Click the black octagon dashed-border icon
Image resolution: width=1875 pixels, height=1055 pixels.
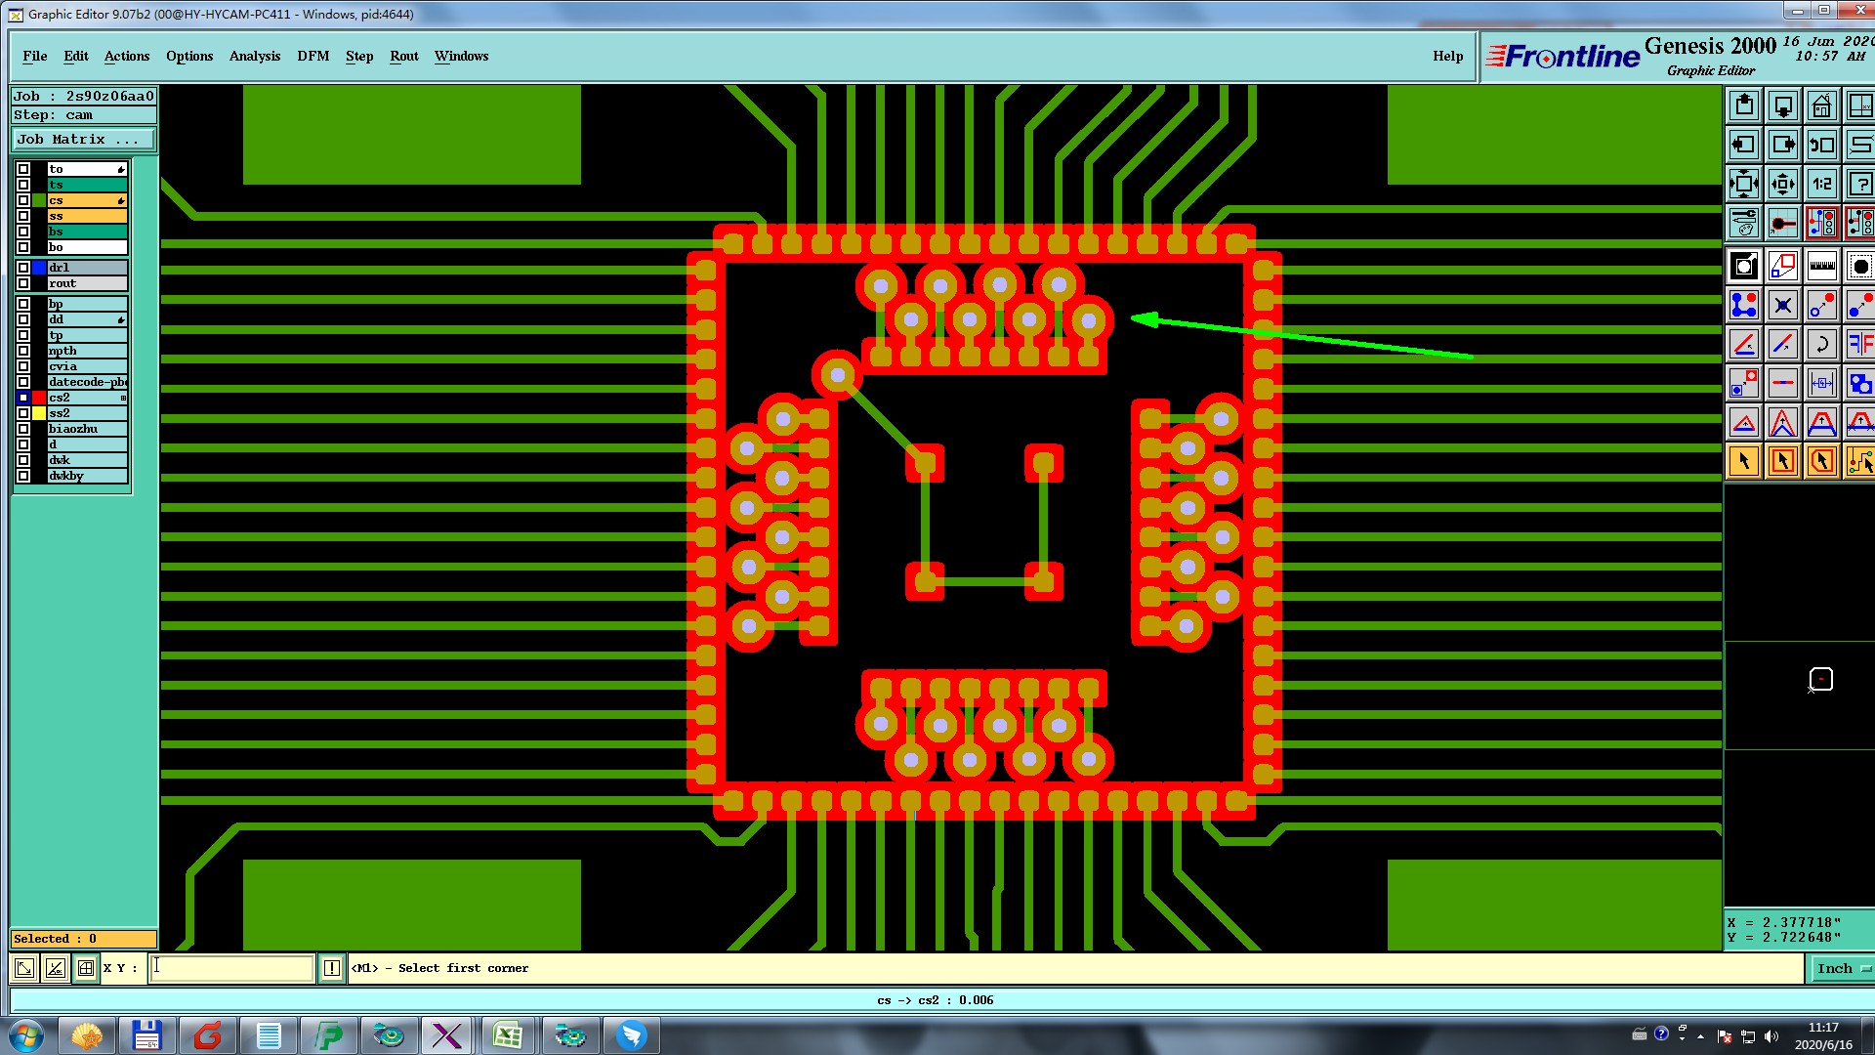click(1859, 266)
